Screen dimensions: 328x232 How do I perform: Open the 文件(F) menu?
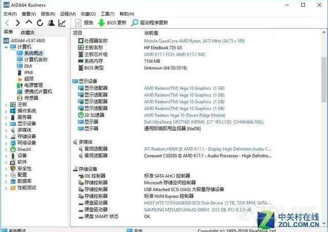click(10, 14)
